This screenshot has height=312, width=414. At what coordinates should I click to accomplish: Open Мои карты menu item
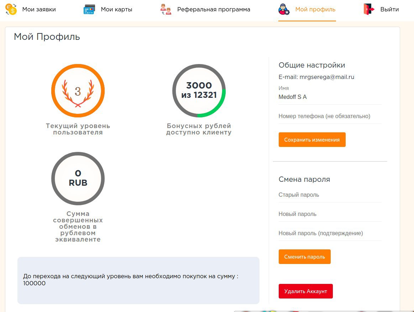[x=116, y=10]
